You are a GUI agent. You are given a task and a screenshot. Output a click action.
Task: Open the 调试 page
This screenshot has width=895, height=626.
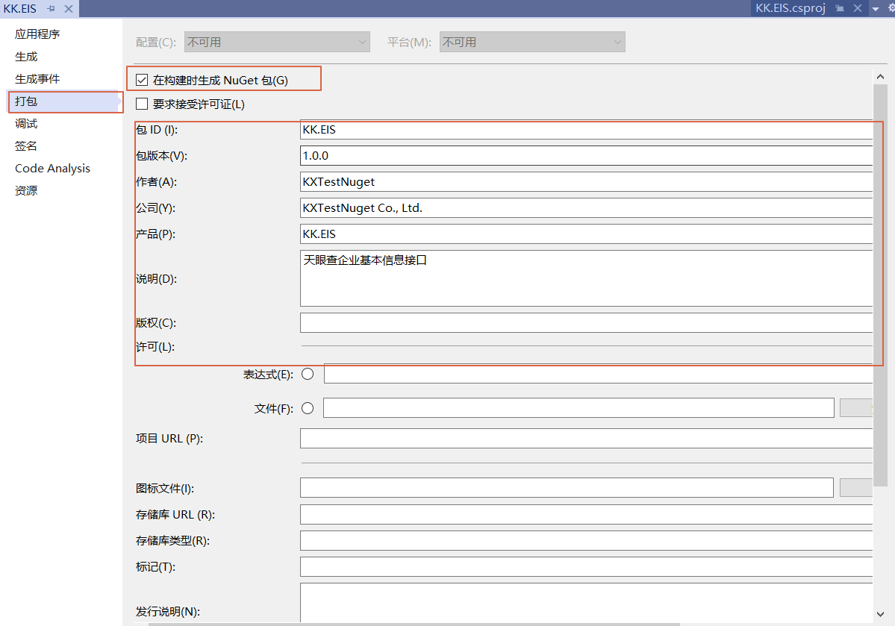click(26, 123)
